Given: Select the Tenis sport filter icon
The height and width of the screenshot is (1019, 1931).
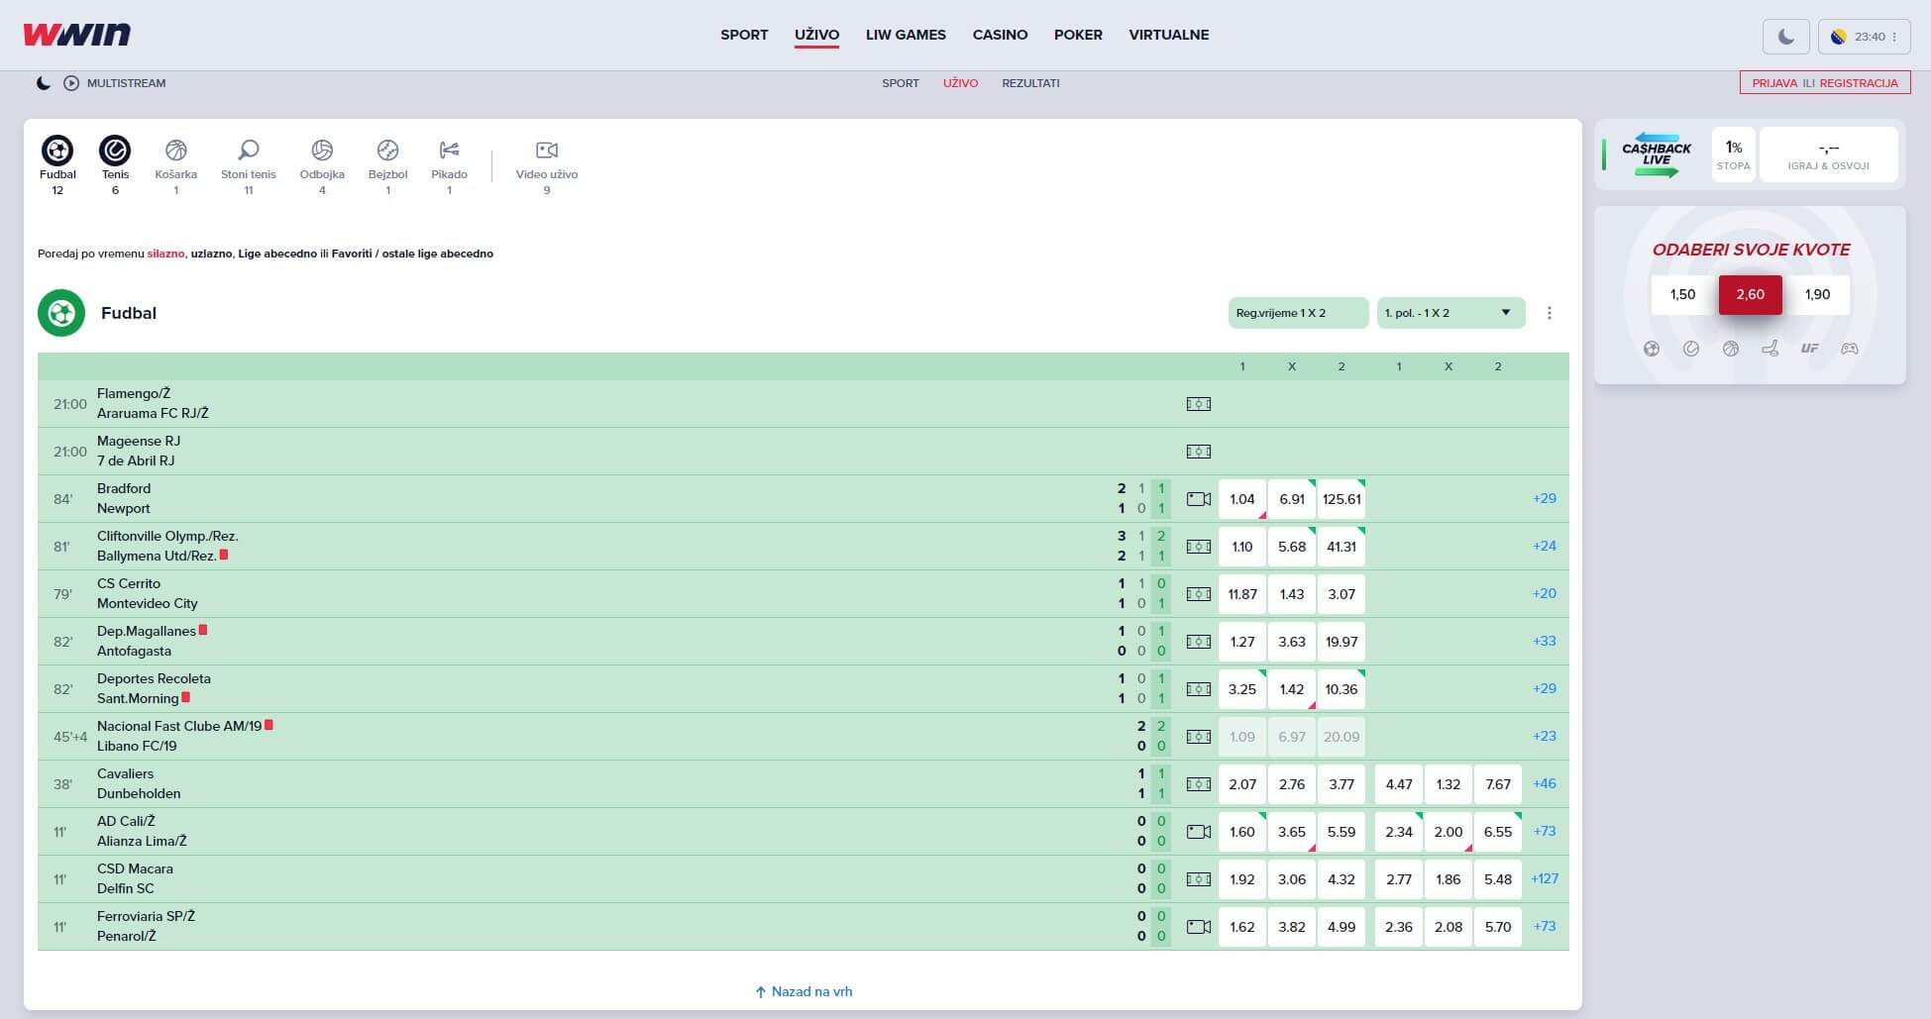Looking at the screenshot, I should (x=115, y=151).
